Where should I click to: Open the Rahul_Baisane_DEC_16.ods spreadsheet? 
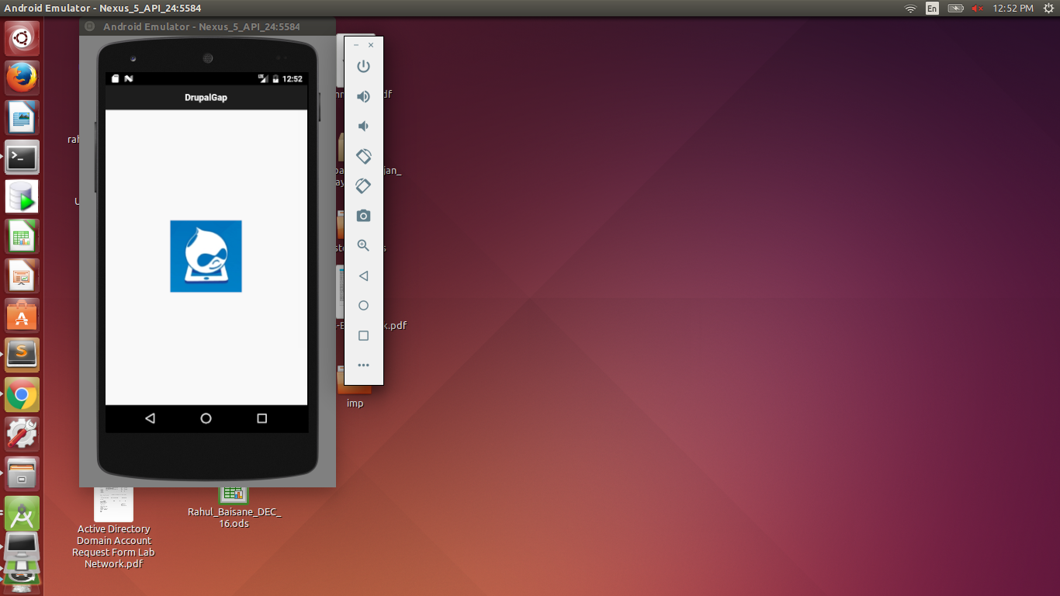tap(234, 497)
